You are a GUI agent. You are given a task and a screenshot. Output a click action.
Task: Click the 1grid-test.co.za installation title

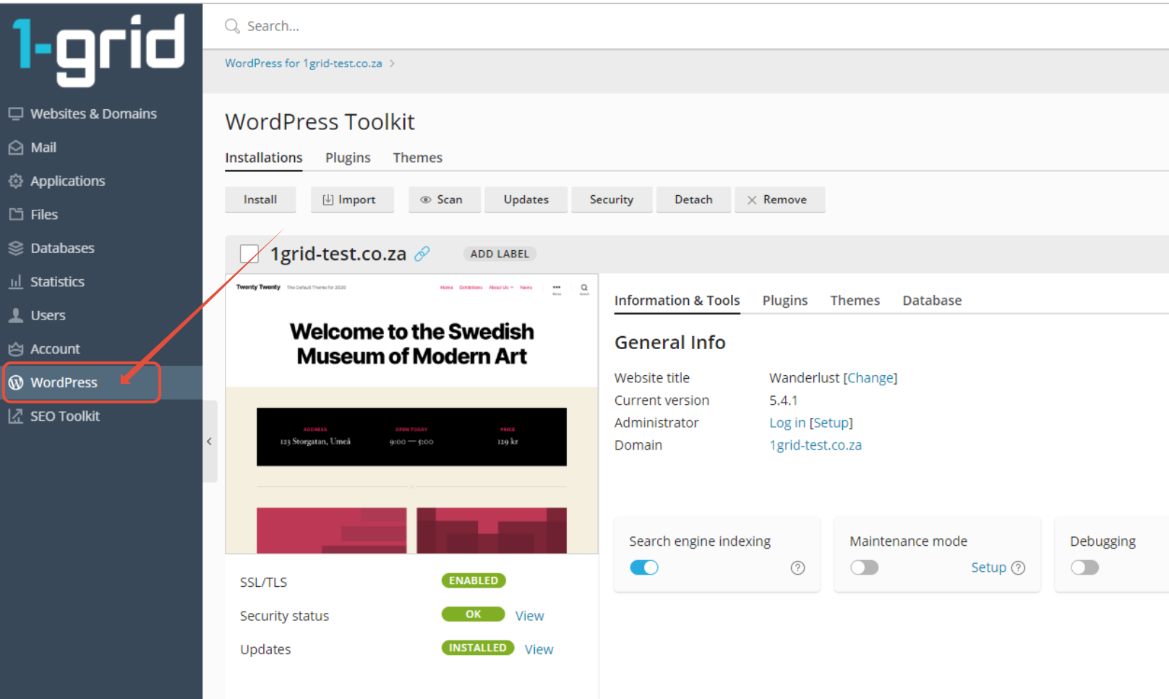[338, 254]
